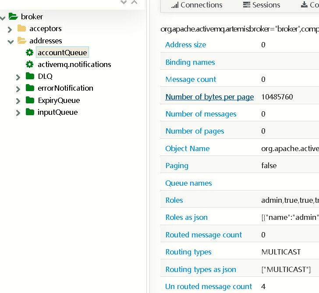Image resolution: width=319 pixels, height=293 pixels.
Task: Click the DLQ folder icon
Action: (x=30, y=76)
